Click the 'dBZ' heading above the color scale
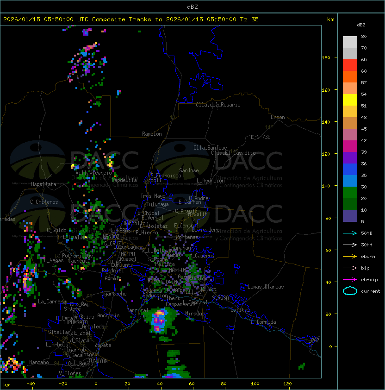385x390 pixels. (361, 25)
